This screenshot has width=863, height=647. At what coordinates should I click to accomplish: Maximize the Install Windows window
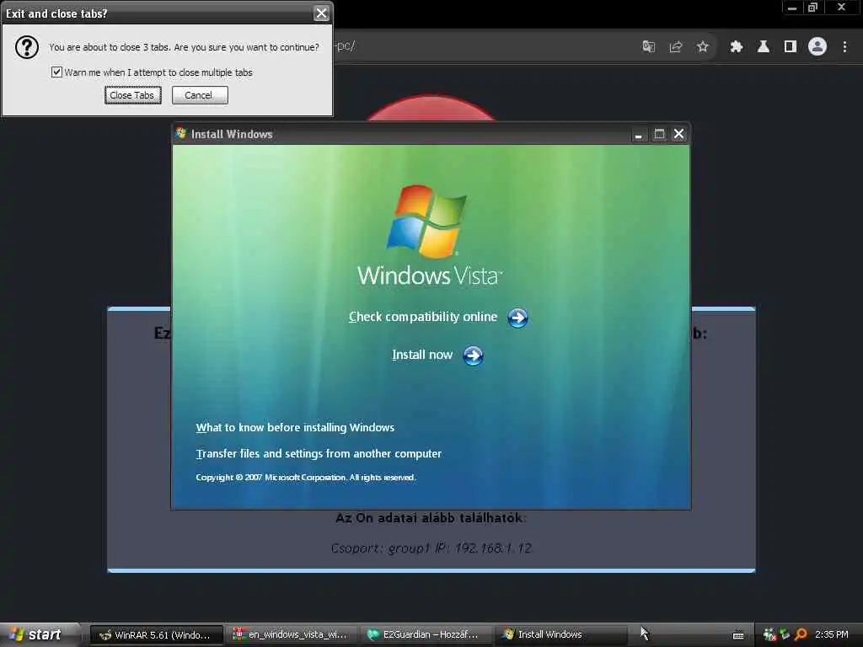659,134
